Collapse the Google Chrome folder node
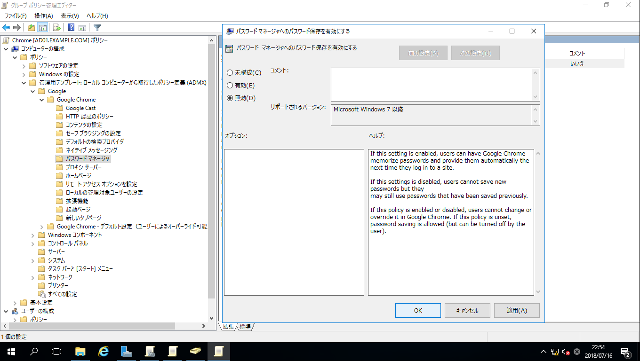Screen dimensions: 640x361 42,100
